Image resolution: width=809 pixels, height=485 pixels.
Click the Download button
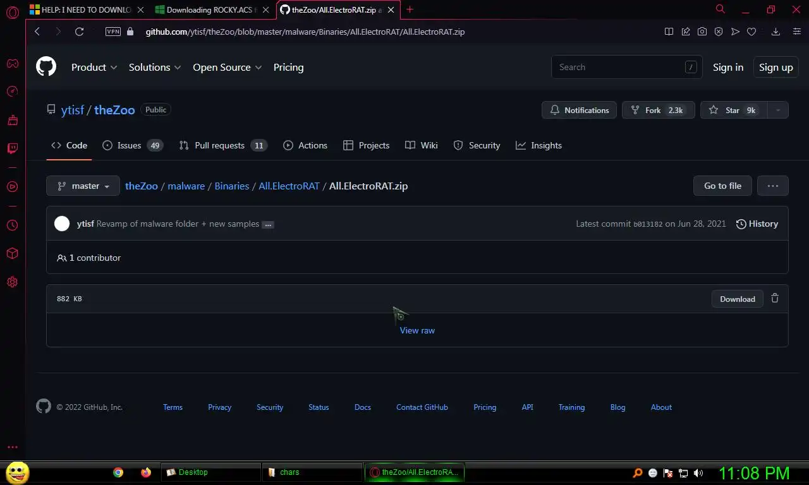pos(738,299)
